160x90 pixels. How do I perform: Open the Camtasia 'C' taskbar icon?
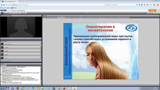74,88
